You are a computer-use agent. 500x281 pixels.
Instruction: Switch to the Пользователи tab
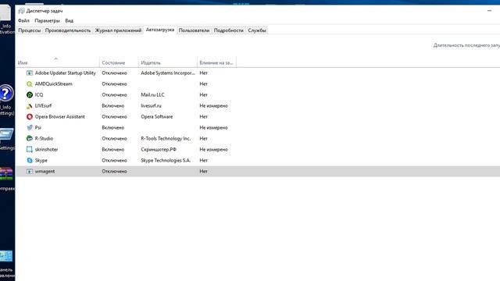(x=194, y=30)
